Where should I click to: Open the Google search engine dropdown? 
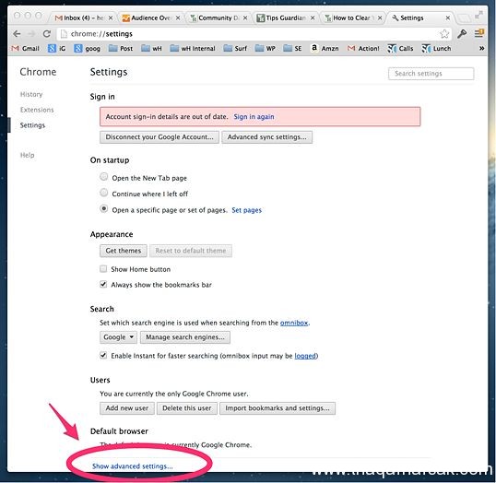click(118, 337)
